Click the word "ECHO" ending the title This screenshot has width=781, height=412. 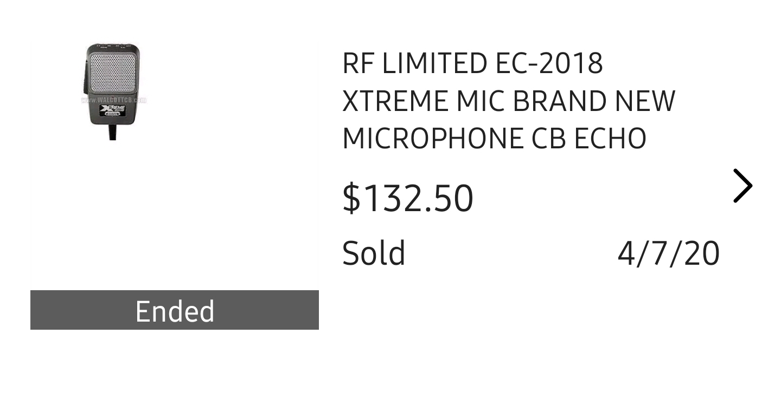[x=610, y=138]
